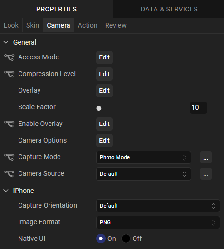Click the fork icon beside Capture Mode

[x=9, y=157]
